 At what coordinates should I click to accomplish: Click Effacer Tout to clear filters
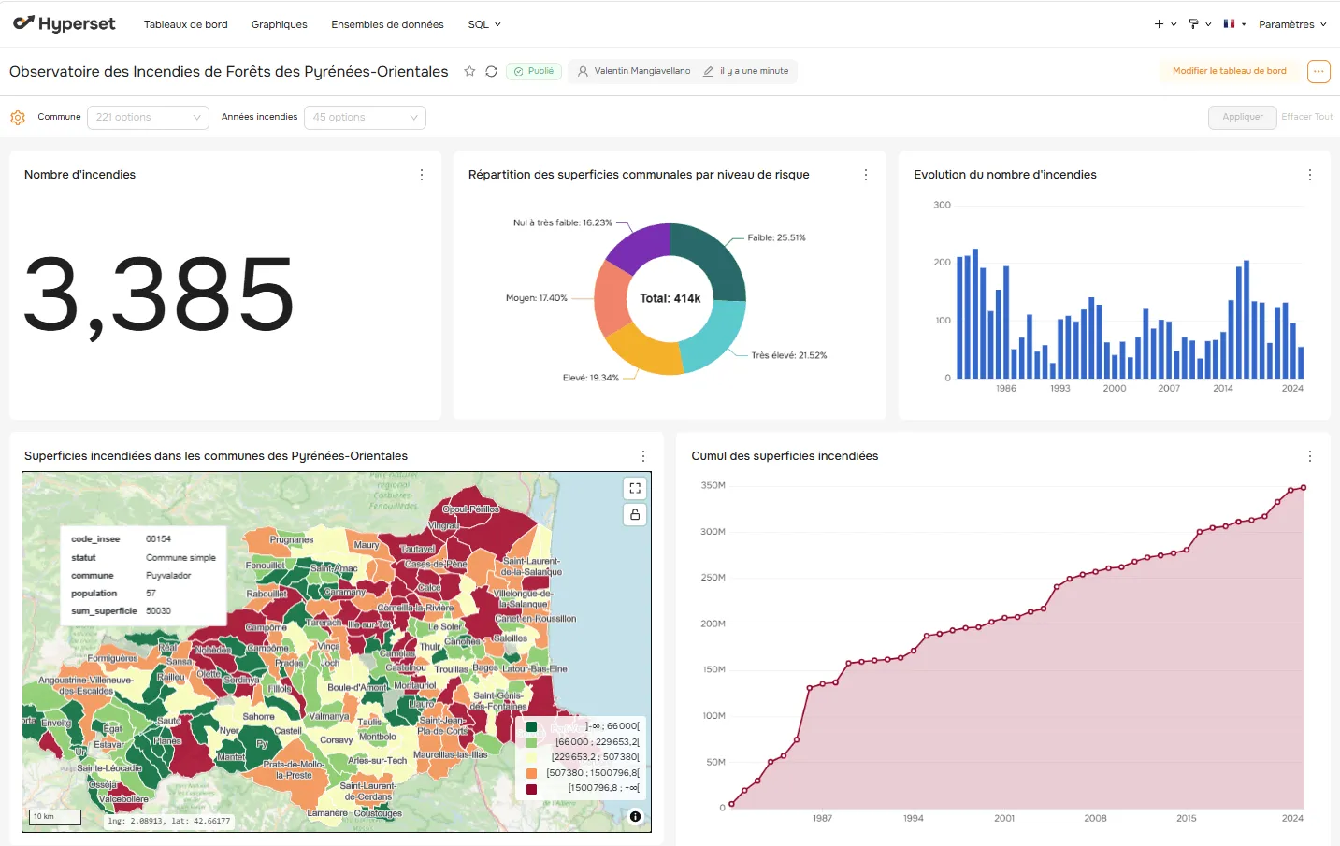tap(1307, 117)
